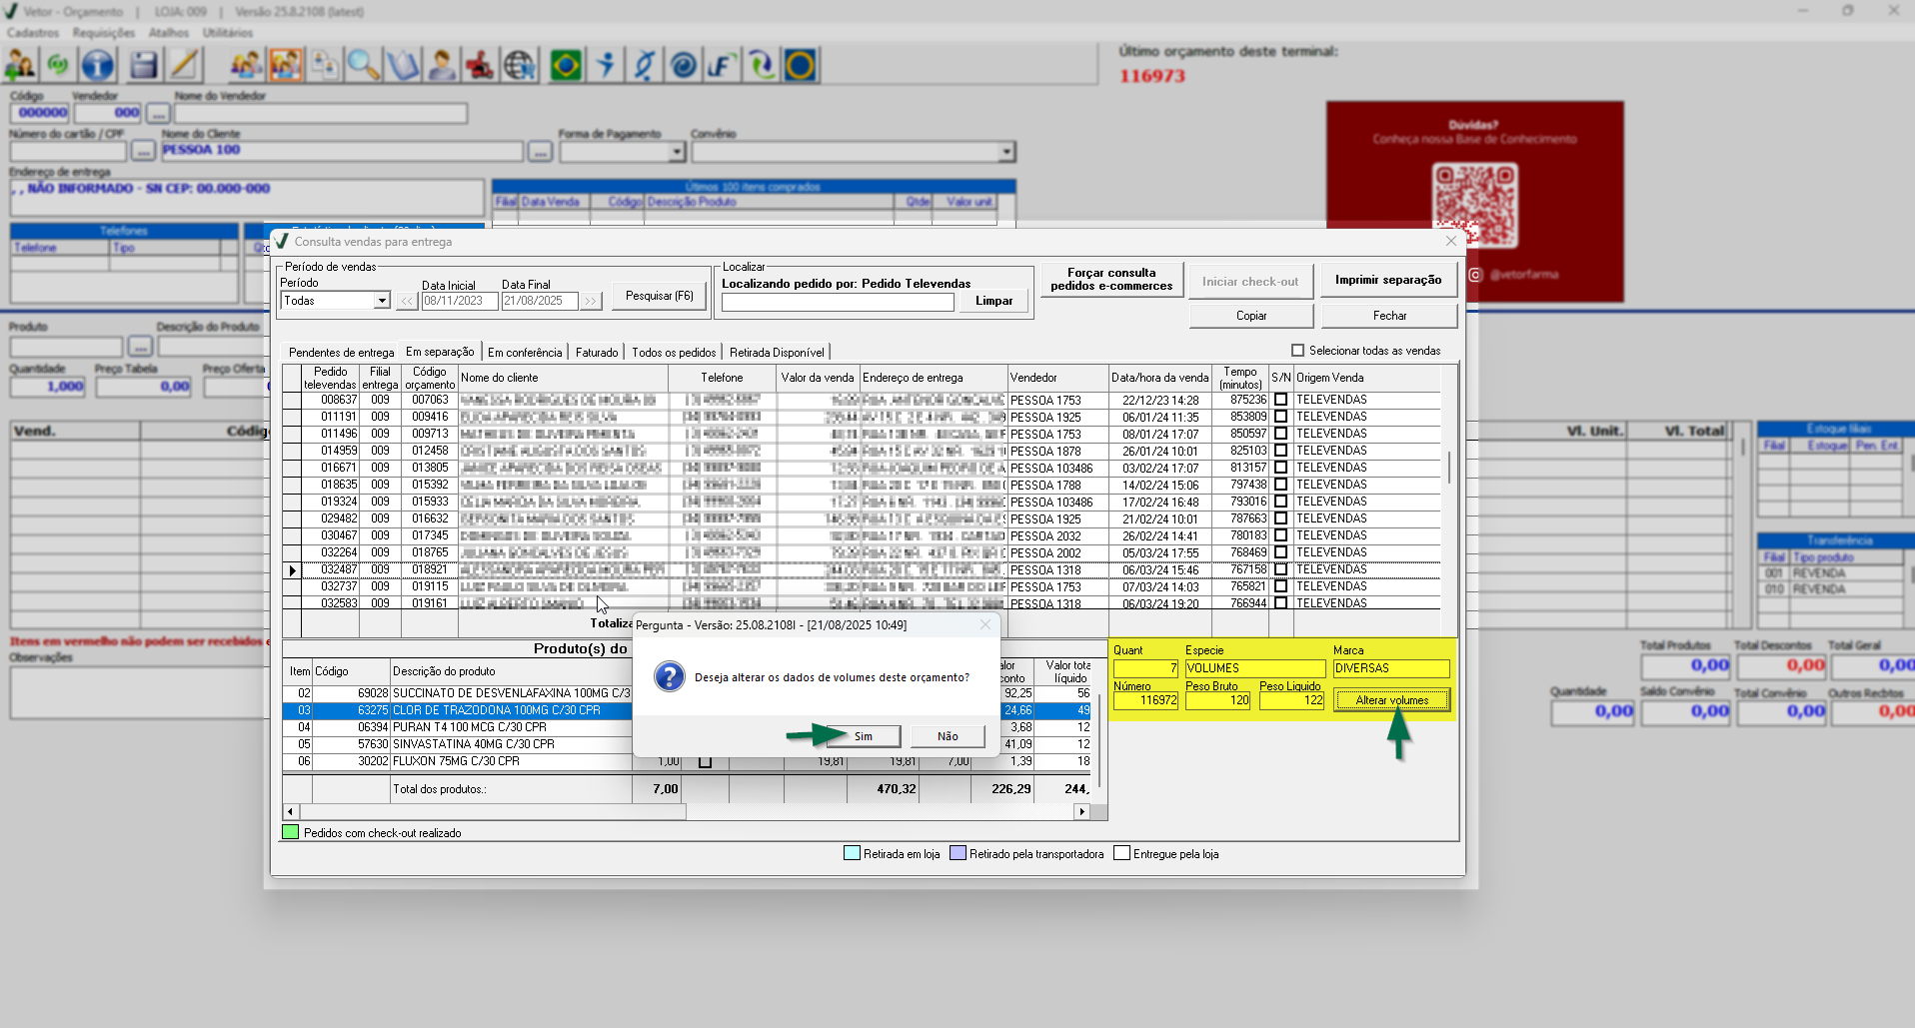Open the 'Todos os pedidos' tab

click(x=674, y=353)
